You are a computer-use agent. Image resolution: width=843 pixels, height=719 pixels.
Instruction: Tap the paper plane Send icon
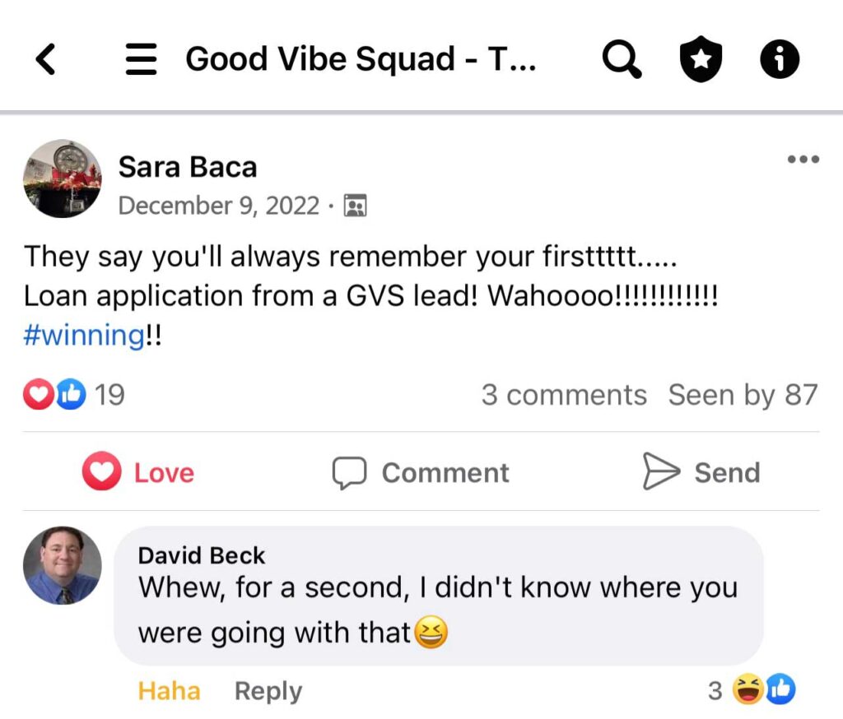point(661,473)
